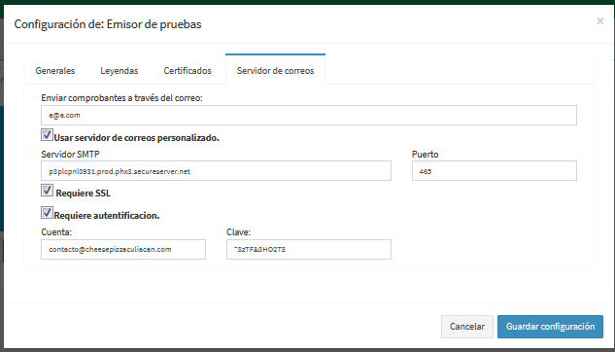Click the Cuenta account input field

tap(123, 249)
